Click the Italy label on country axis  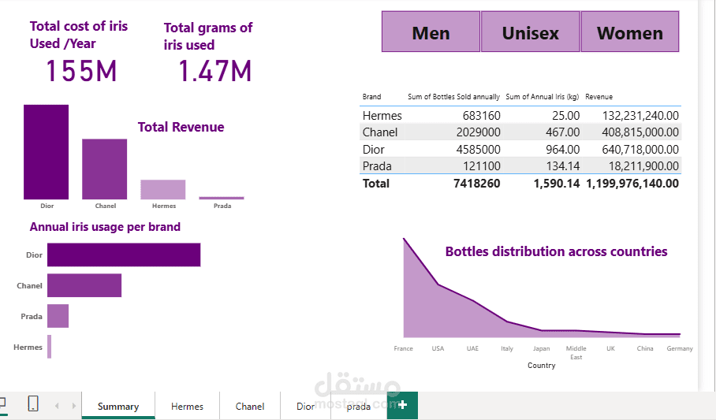pos(507,348)
